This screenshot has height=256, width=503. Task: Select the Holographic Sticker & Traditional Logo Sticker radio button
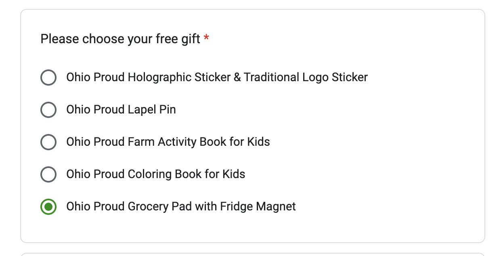pos(48,78)
